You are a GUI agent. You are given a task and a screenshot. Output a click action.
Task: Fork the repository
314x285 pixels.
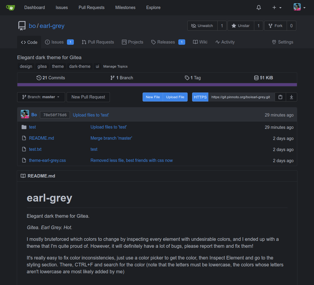pos(276,26)
